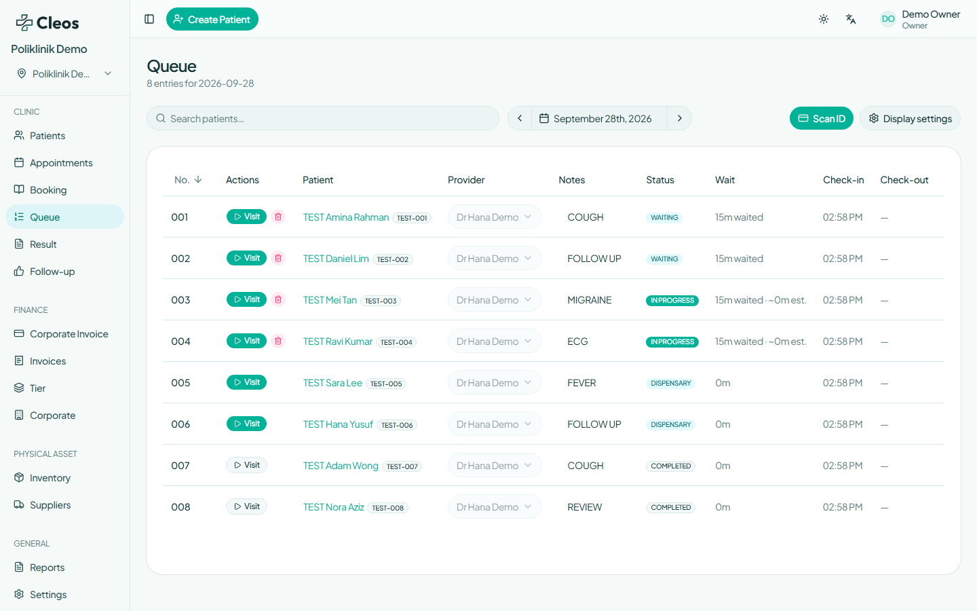Delete queue entry 001 Amina Rahman

[x=278, y=217]
